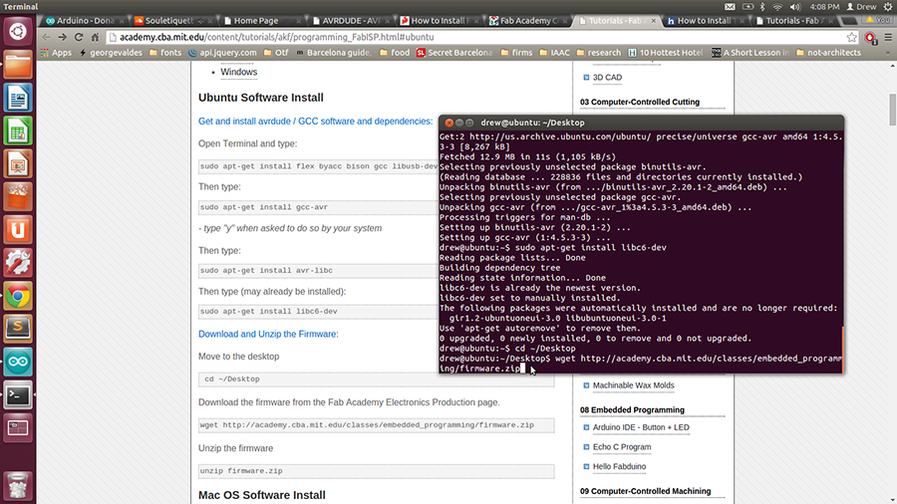Open firms bookmarks folder
Screen dimensions: 897x504
click(x=516, y=53)
